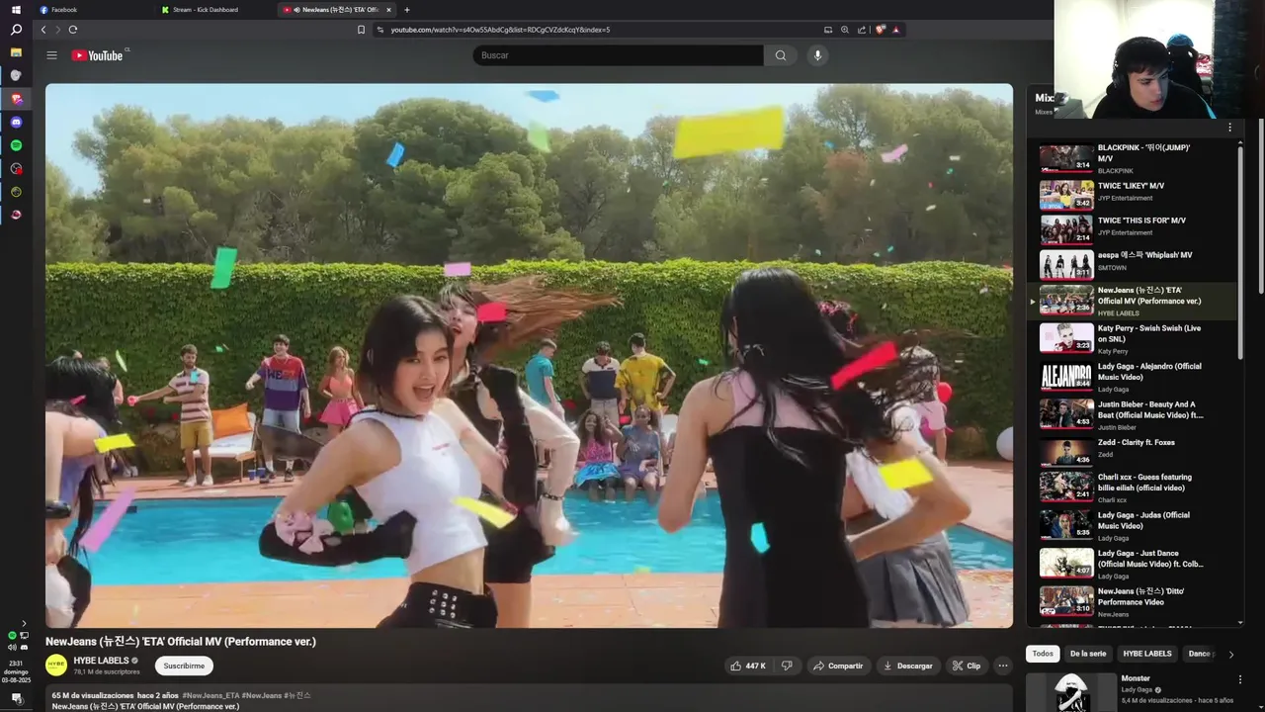This screenshot has width=1265, height=712.
Task: Click the Descargar download button
Action: pos(908,666)
